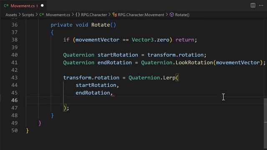This screenshot has width=267, height=150.
Task: Click 'movementVector' argument on line 41
Action: click(x=238, y=62)
